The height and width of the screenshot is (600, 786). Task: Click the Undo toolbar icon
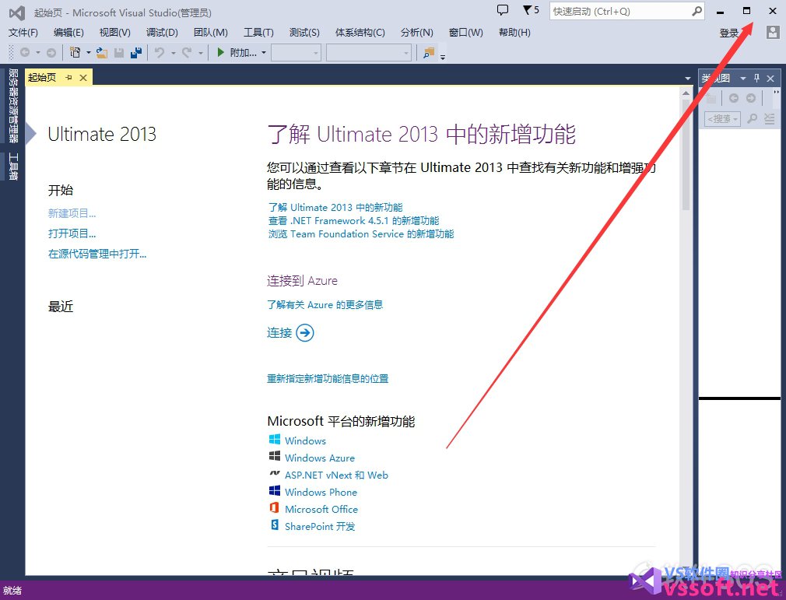pyautogui.click(x=160, y=52)
